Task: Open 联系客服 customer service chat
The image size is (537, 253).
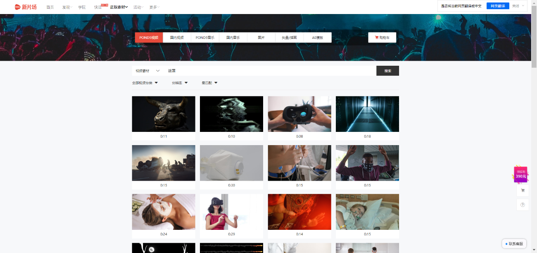Action: 514,244
